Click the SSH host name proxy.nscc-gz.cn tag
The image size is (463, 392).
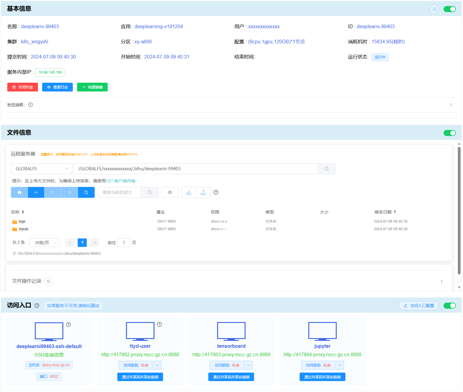pyautogui.click(x=49, y=365)
